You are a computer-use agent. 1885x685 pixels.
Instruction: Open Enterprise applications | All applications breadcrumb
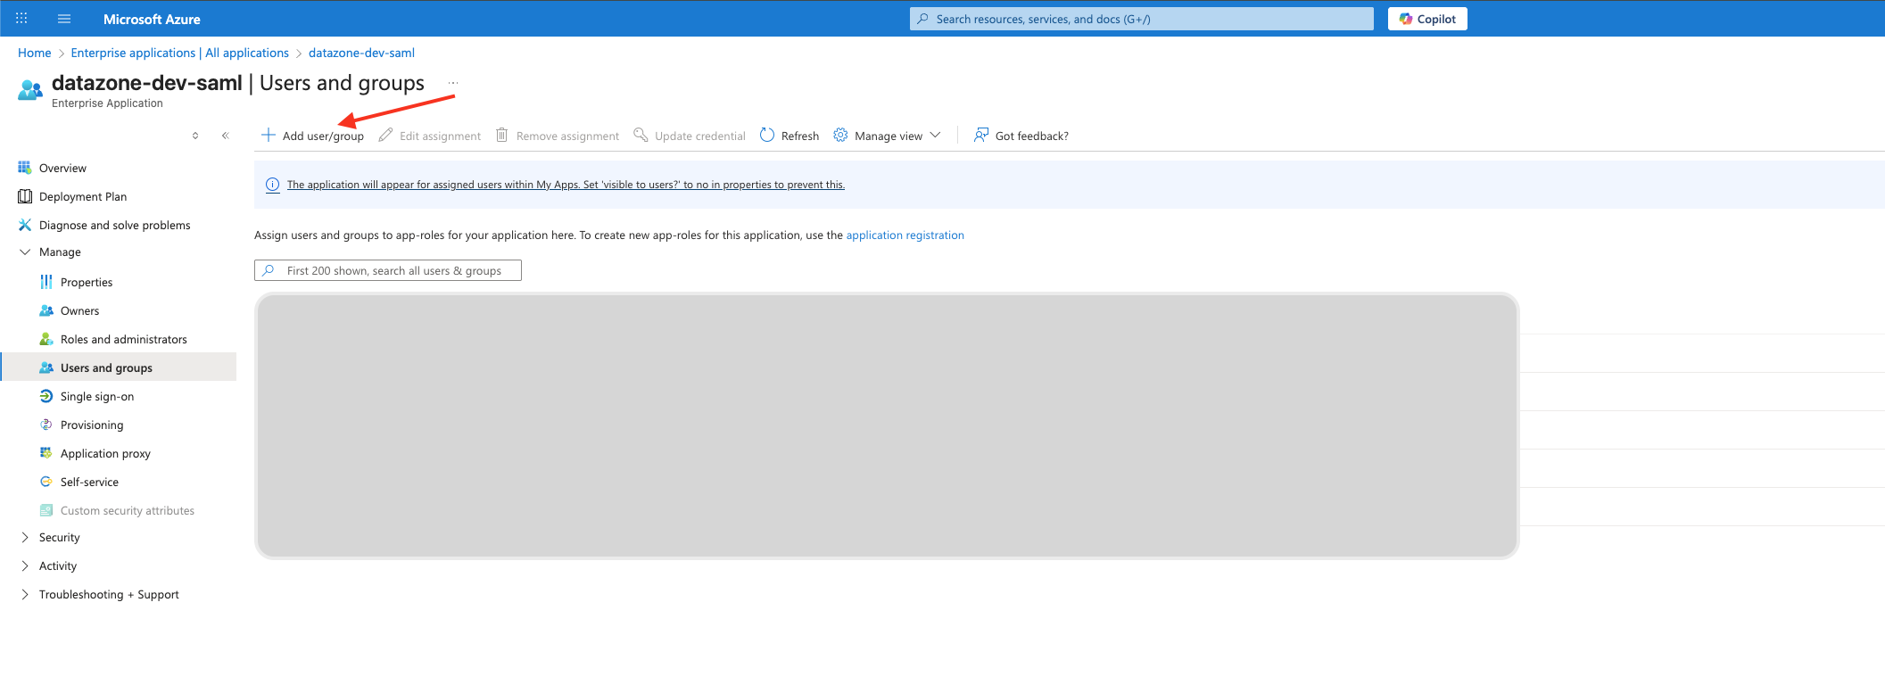pyautogui.click(x=180, y=53)
